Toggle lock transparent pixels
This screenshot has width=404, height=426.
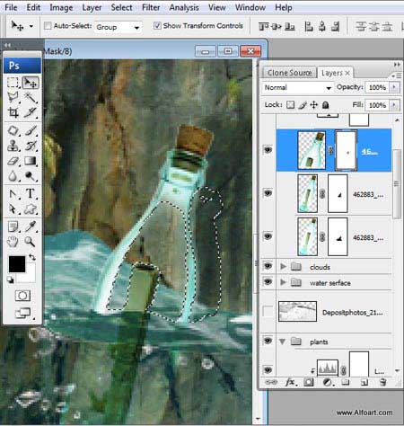[x=290, y=105]
